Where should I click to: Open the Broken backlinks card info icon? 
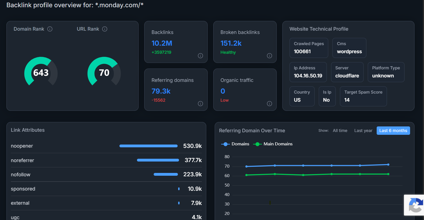pos(269,56)
